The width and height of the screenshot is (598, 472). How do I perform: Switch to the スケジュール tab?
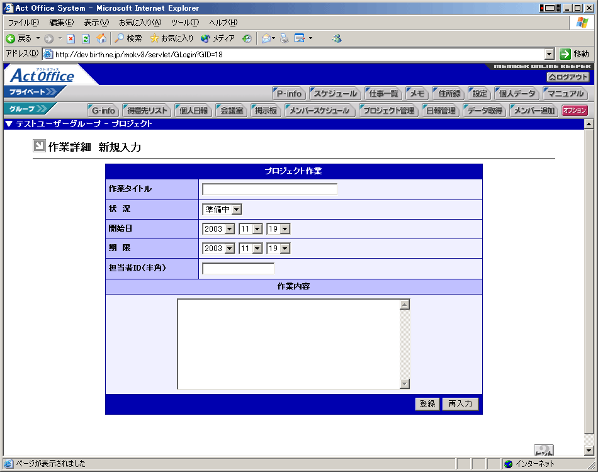click(336, 94)
